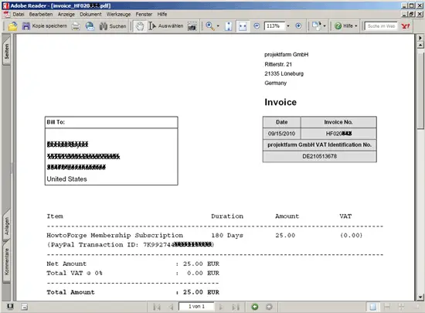
Task: Click the green previous view arrow
Action: (x=255, y=307)
